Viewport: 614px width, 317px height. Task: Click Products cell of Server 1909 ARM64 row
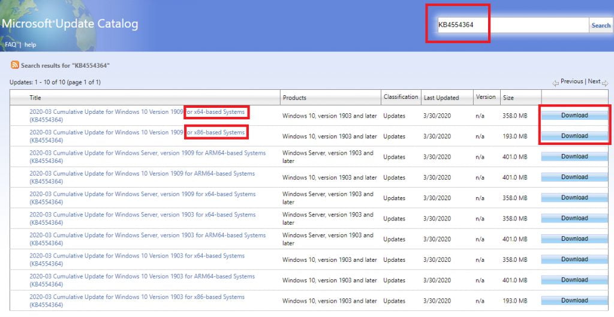[328, 156]
